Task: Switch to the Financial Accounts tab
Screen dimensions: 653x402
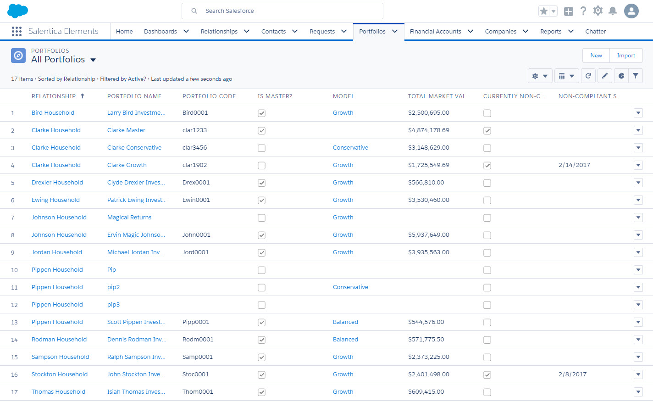Action: 435,32
